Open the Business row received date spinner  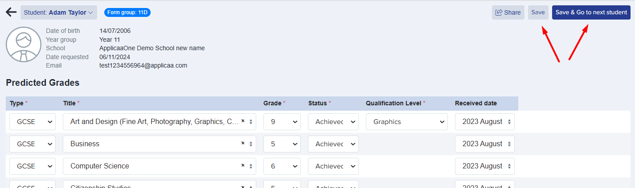pos(509,144)
